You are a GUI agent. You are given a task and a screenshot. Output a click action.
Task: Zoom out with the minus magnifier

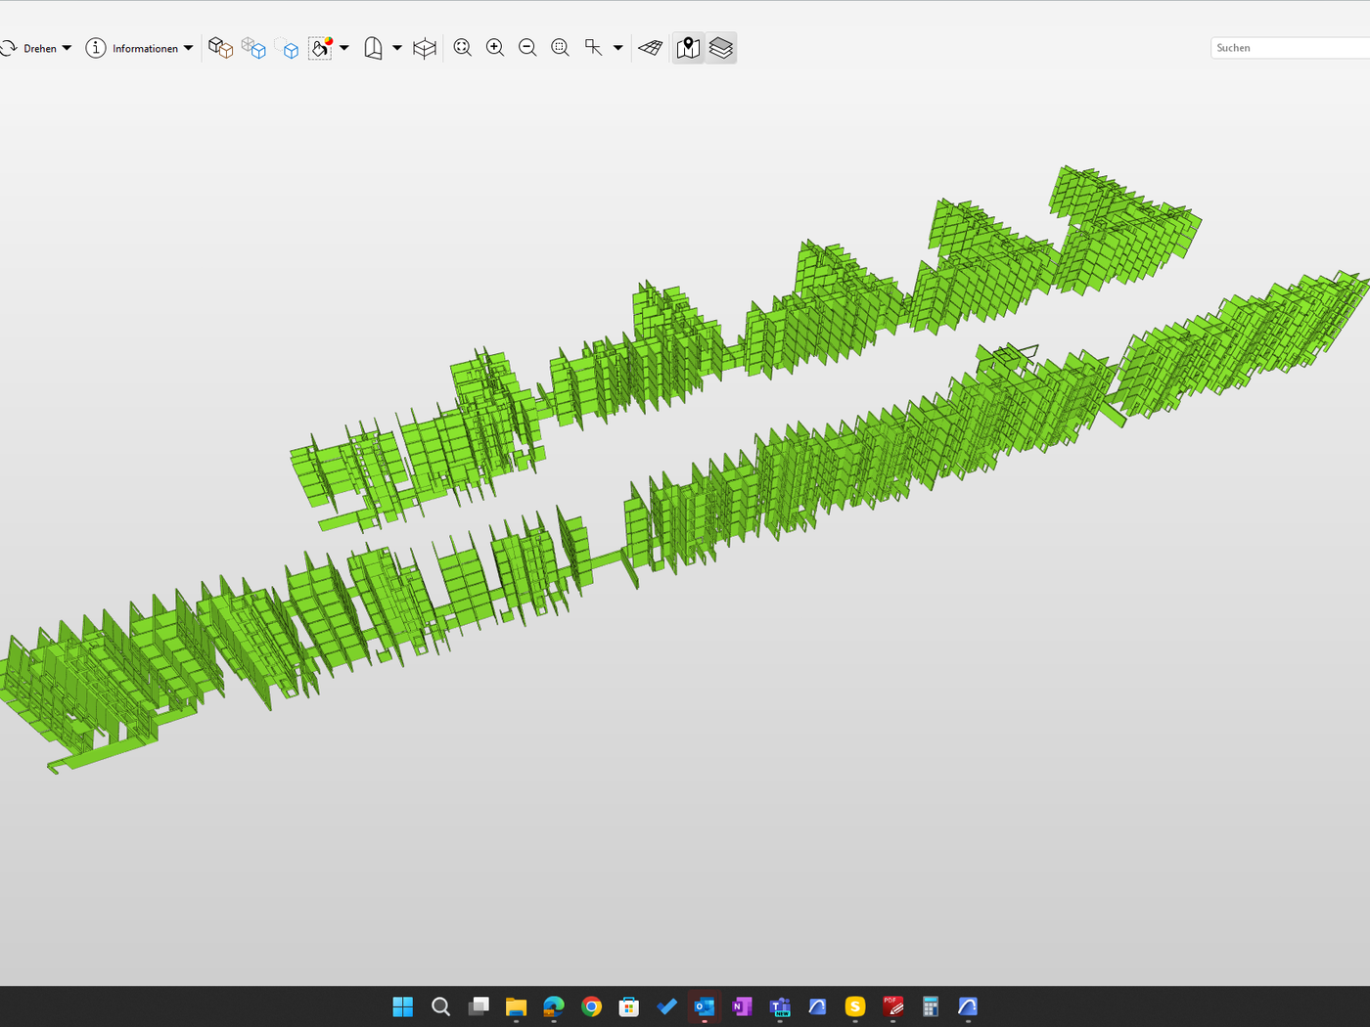click(527, 48)
